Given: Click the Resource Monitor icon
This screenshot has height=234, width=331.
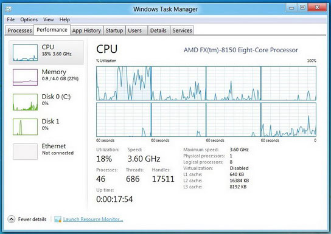Looking at the screenshot, I should 58,219.
